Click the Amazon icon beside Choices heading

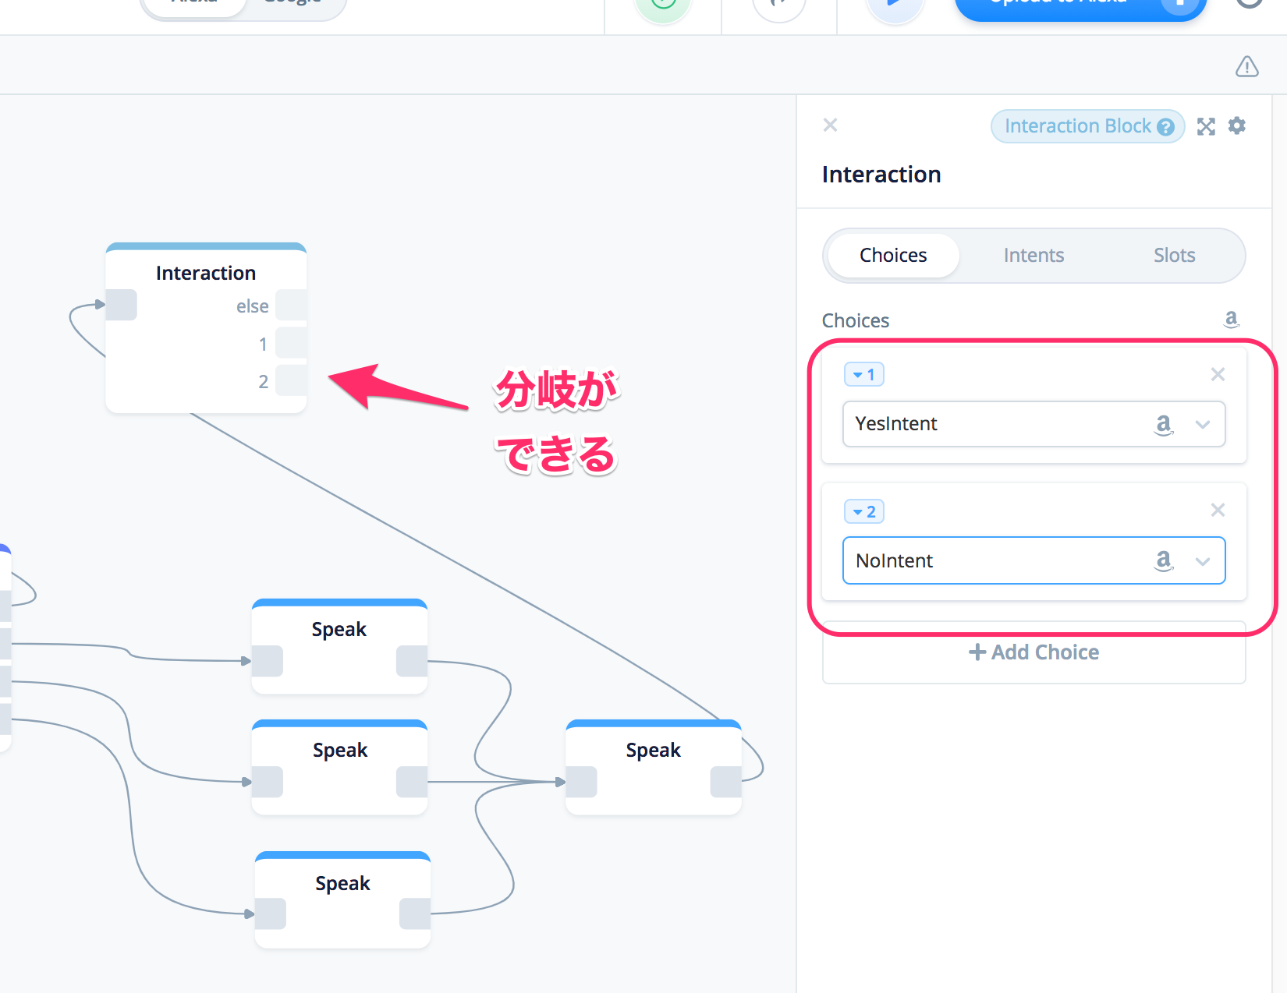[1231, 319]
